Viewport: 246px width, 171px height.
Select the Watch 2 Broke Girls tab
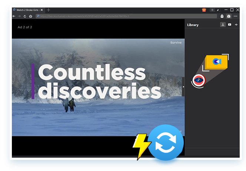click(x=28, y=10)
